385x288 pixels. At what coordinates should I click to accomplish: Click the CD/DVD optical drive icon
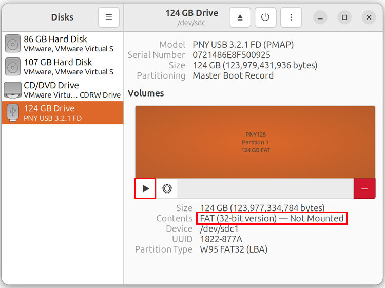(x=13, y=90)
